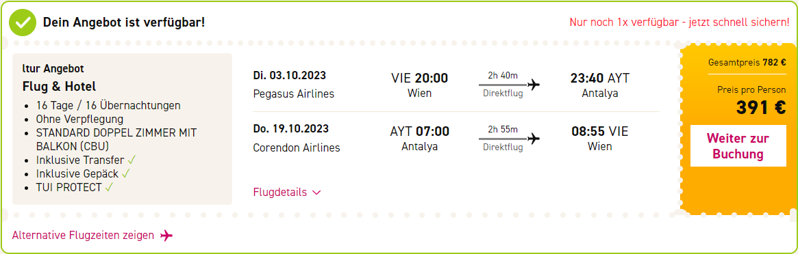Select the Pegasus Airlines flight label
798x254 pixels.
coord(294,94)
